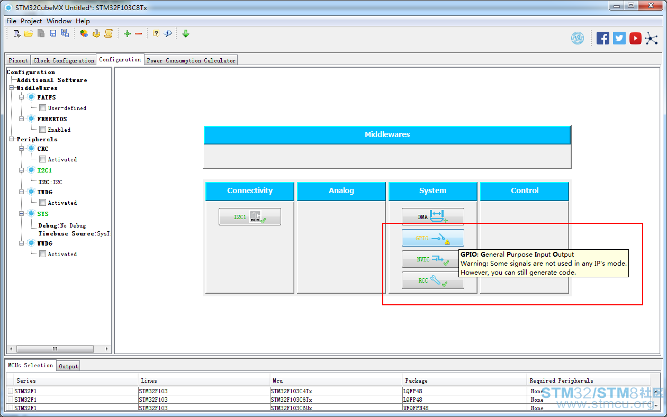Click the green download arrow icon
This screenshot has width=667, height=417.
(x=186, y=34)
